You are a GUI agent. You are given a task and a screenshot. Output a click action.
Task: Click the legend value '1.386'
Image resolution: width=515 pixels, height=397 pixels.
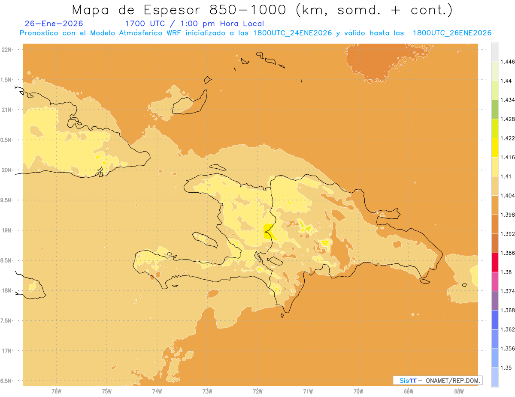pos(507,253)
